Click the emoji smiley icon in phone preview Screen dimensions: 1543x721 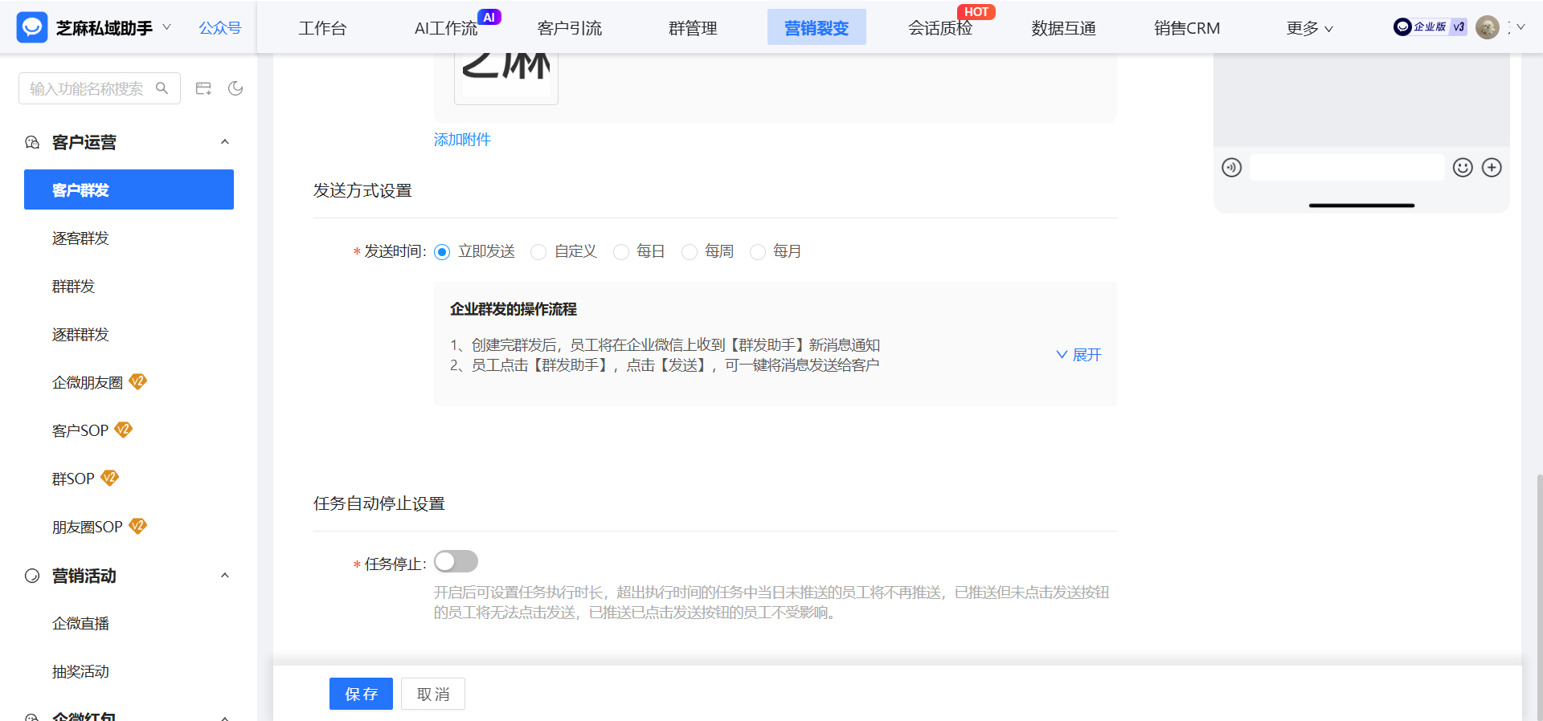[1463, 167]
